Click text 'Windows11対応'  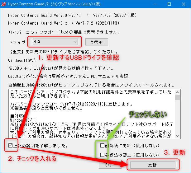[22, 60]
